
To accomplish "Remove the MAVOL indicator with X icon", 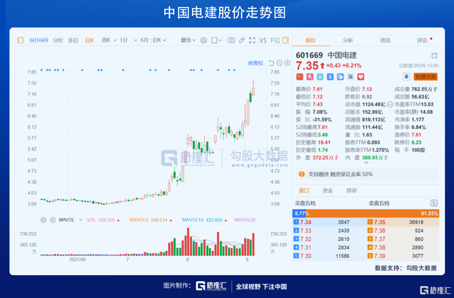I will coord(53,220).
